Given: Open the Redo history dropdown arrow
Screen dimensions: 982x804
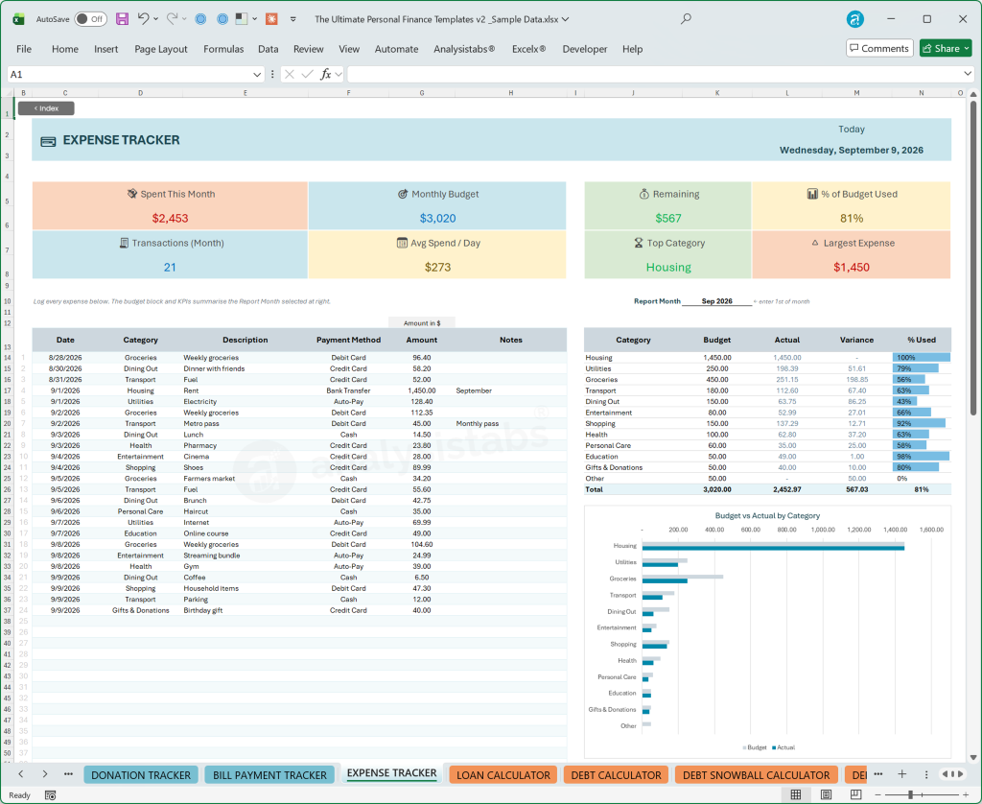Looking at the screenshot, I should [x=184, y=19].
